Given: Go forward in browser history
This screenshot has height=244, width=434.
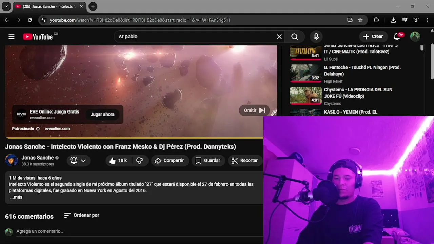Looking at the screenshot, I should click(18, 20).
